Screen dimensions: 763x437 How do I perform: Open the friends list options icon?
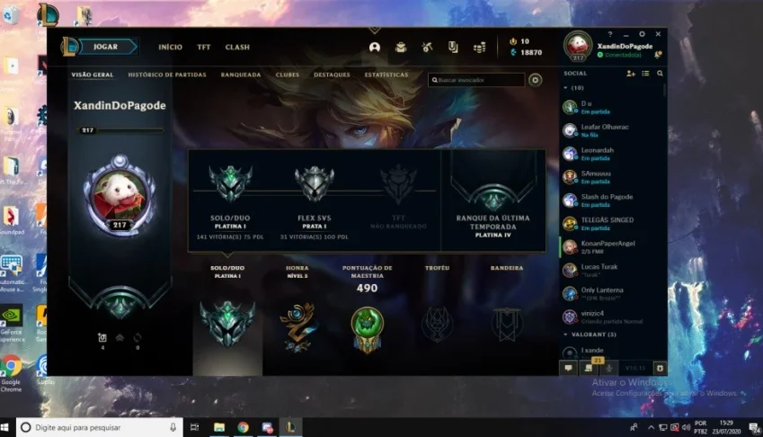[x=645, y=74]
